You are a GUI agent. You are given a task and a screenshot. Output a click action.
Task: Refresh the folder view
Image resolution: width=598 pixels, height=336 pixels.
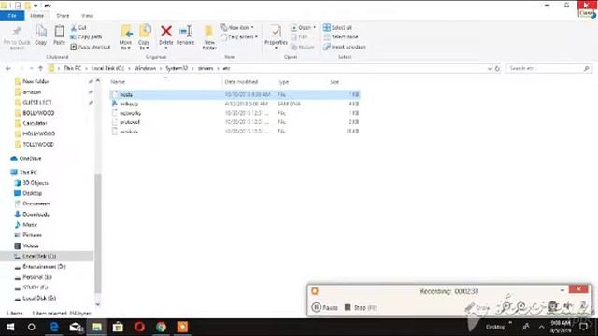pos(497,68)
